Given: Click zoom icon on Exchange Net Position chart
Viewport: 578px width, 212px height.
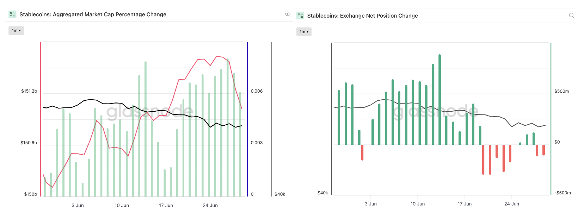Looking at the screenshot, I should pyautogui.click(x=572, y=15).
